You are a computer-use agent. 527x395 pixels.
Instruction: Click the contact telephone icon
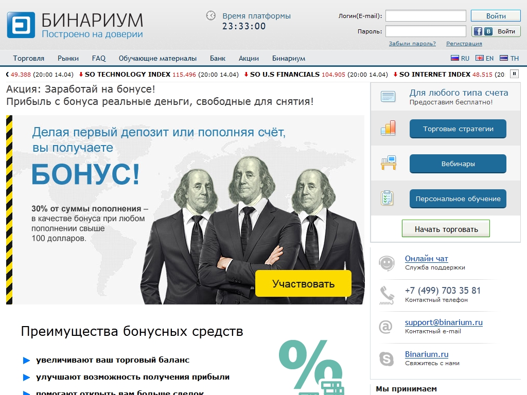tap(387, 295)
